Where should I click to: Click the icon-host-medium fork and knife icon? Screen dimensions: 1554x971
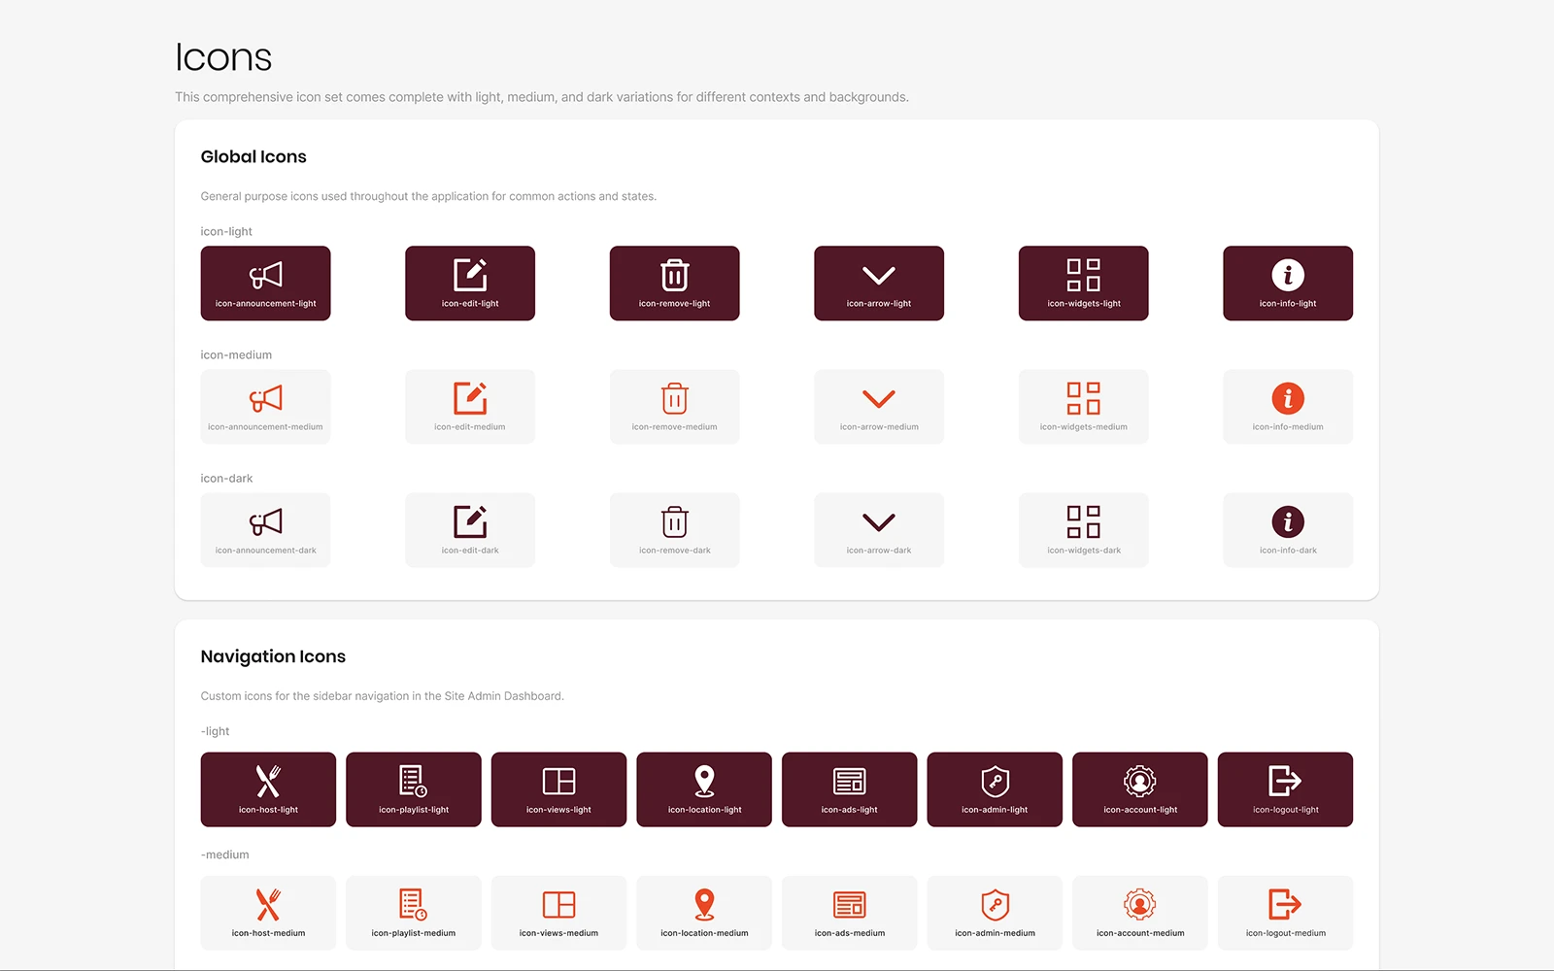268,904
